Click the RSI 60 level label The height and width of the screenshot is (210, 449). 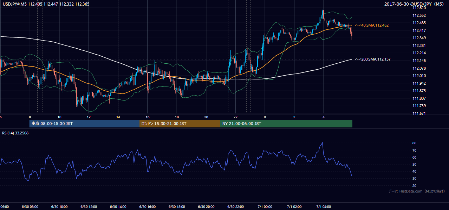point(414,157)
